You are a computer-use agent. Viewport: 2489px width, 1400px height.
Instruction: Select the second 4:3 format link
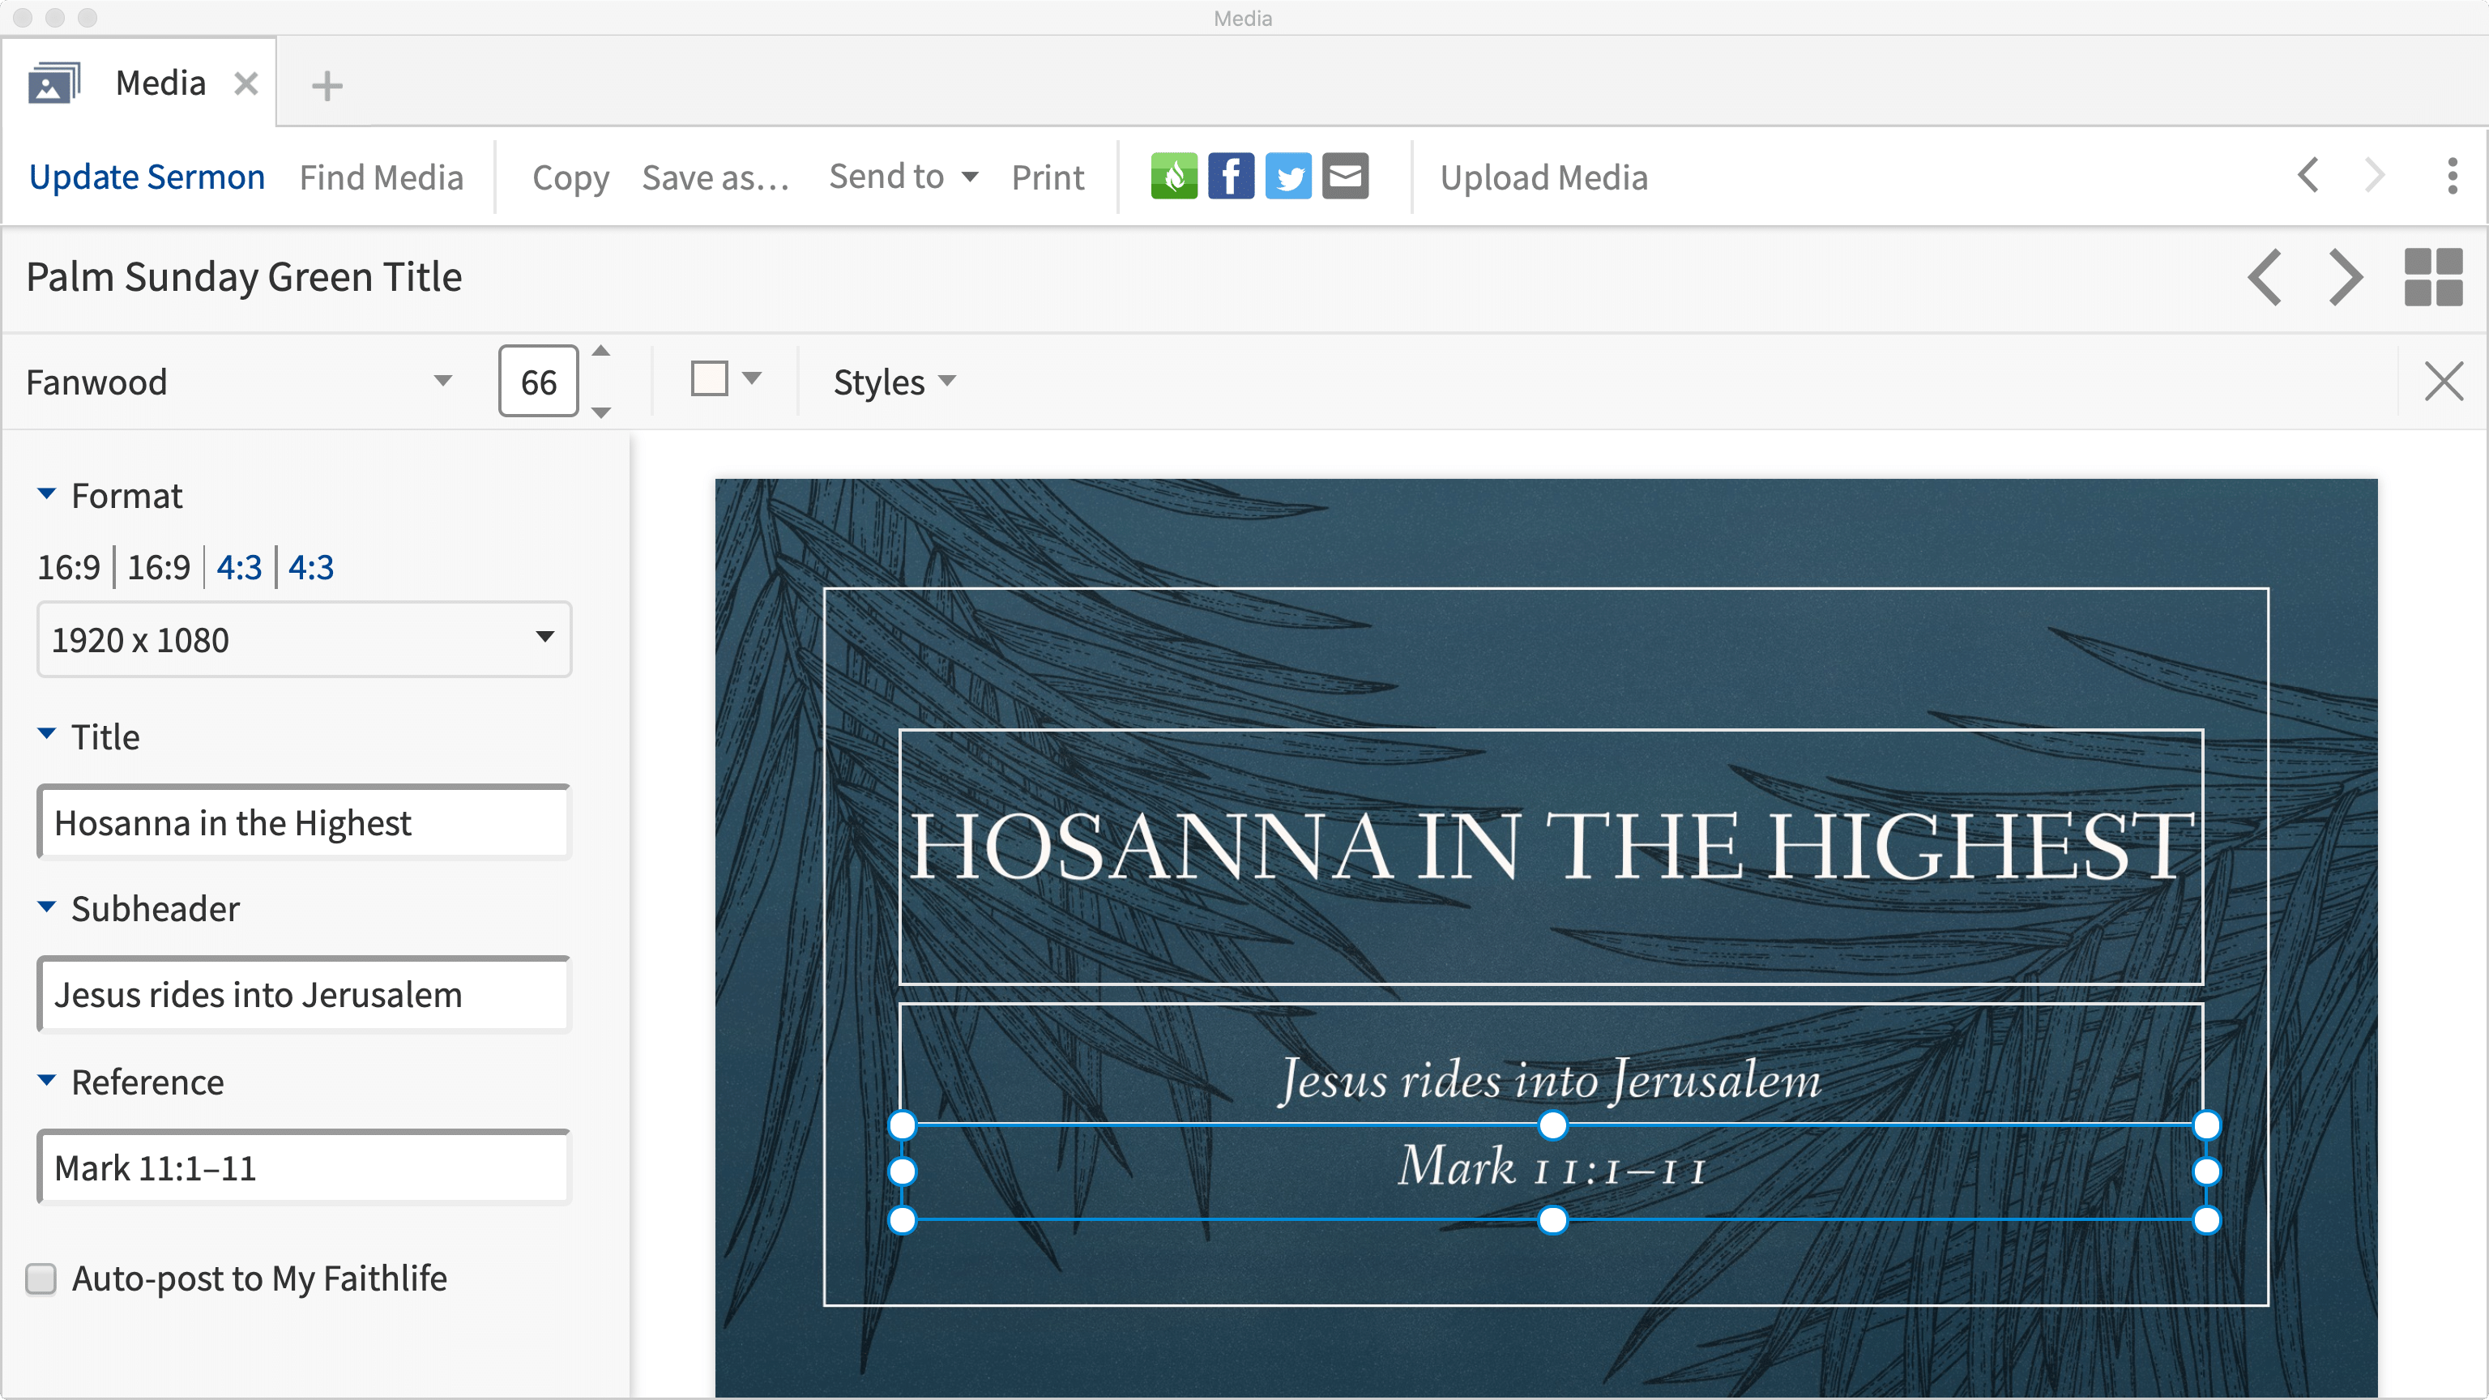pos(311,567)
